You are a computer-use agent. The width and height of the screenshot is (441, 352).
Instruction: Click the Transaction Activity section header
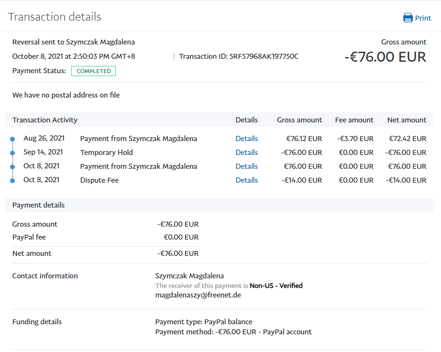(45, 120)
